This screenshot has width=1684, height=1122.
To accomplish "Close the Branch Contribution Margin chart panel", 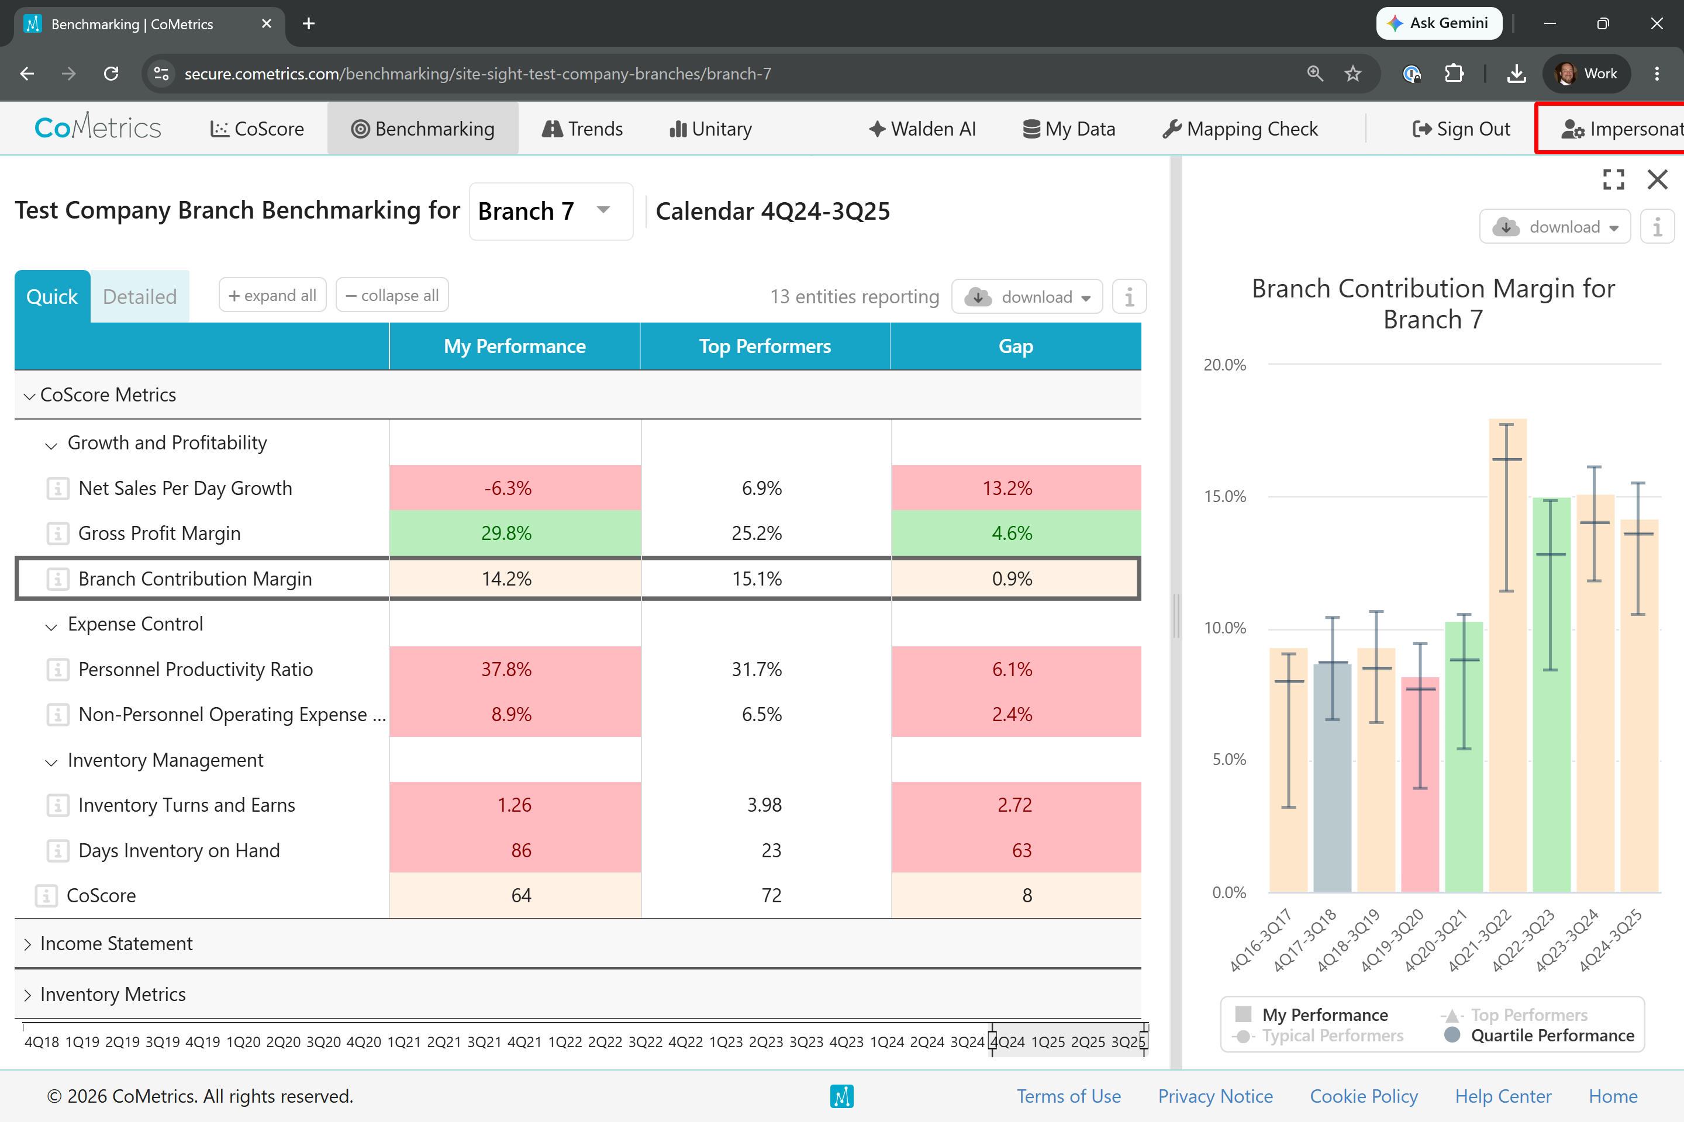I will tap(1657, 179).
